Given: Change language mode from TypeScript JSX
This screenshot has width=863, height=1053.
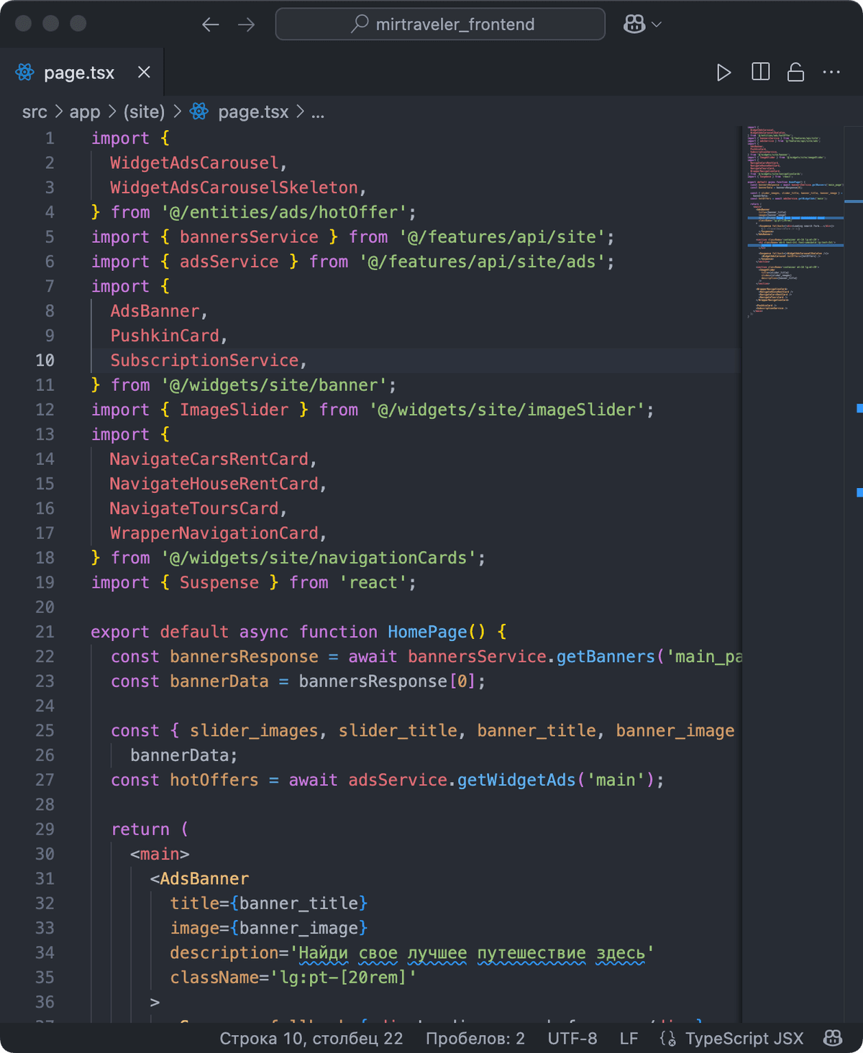Looking at the screenshot, I should tap(744, 1039).
